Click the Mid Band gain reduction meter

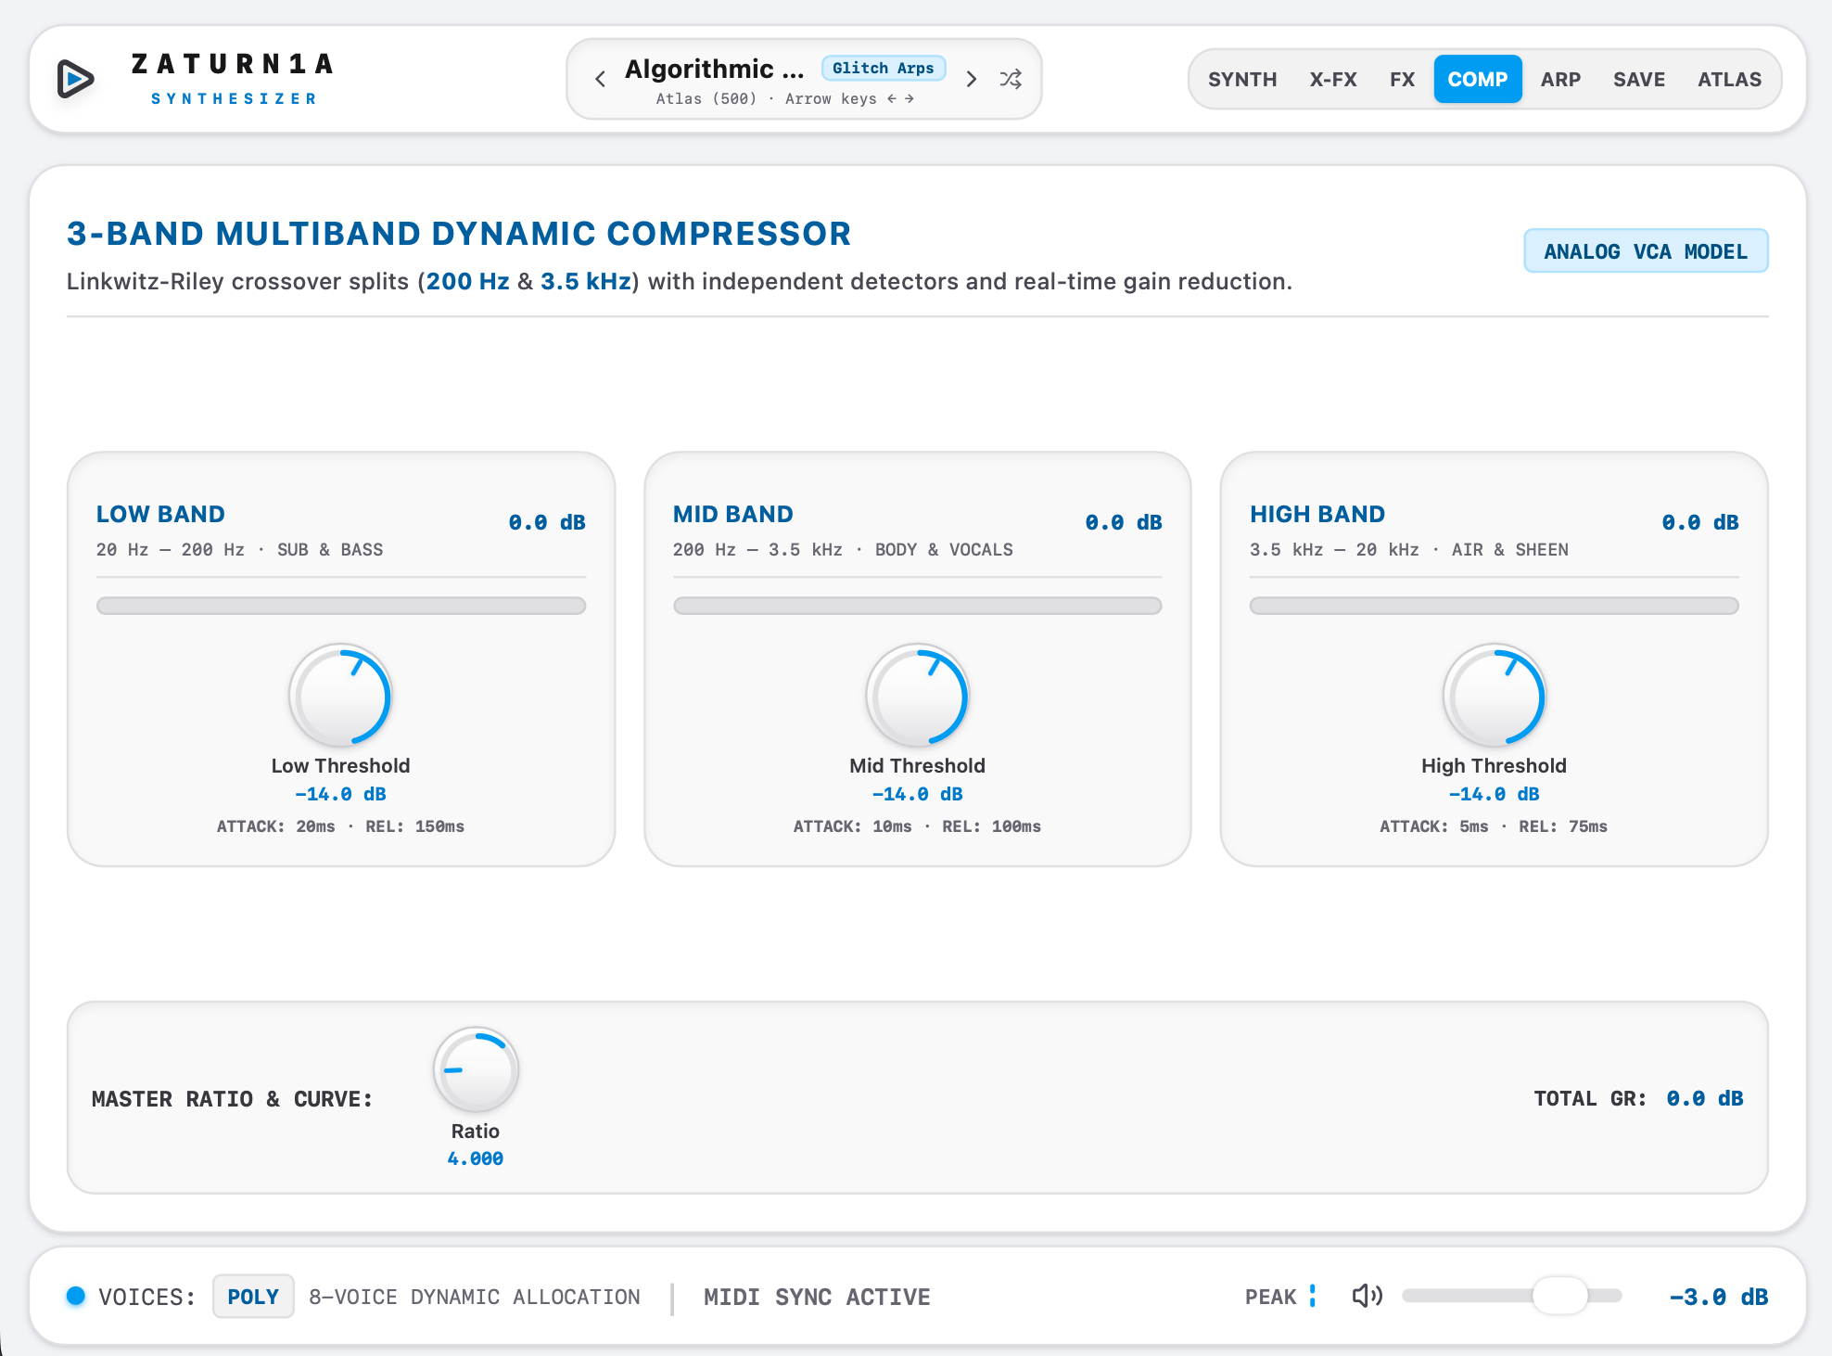[918, 606]
